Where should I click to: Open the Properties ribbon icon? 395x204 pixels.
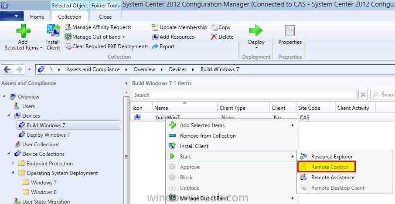coord(289,31)
